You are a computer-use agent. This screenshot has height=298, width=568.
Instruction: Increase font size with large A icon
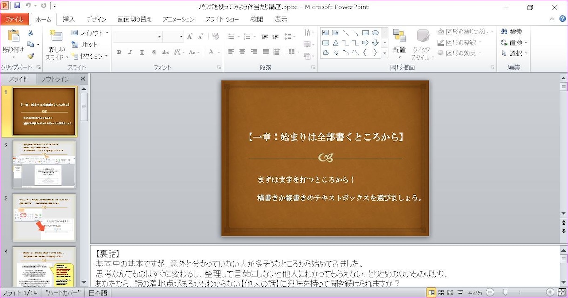(190, 36)
